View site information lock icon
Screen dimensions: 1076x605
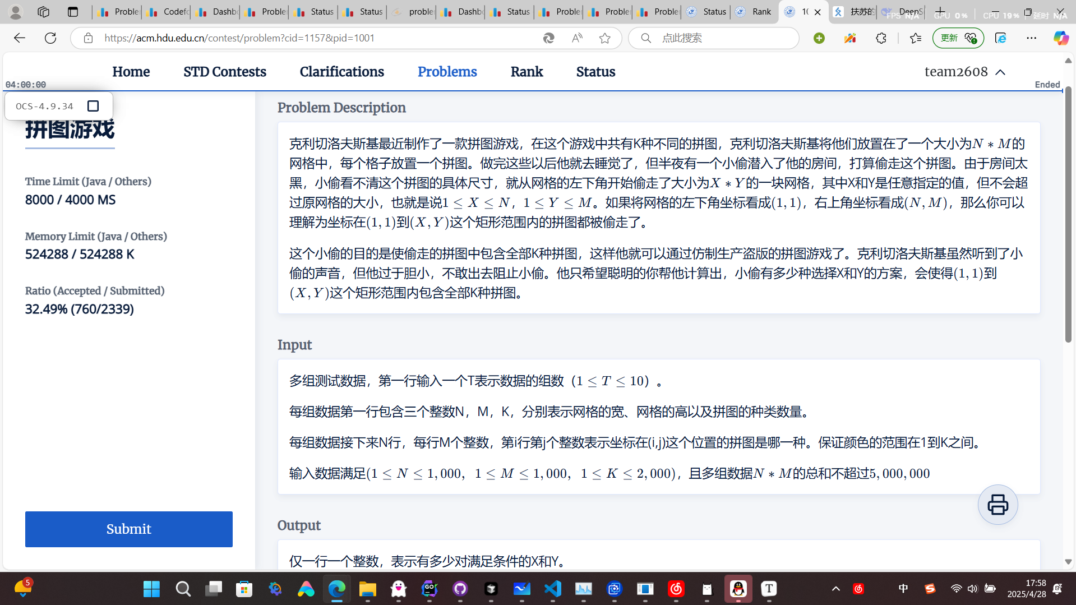click(88, 38)
